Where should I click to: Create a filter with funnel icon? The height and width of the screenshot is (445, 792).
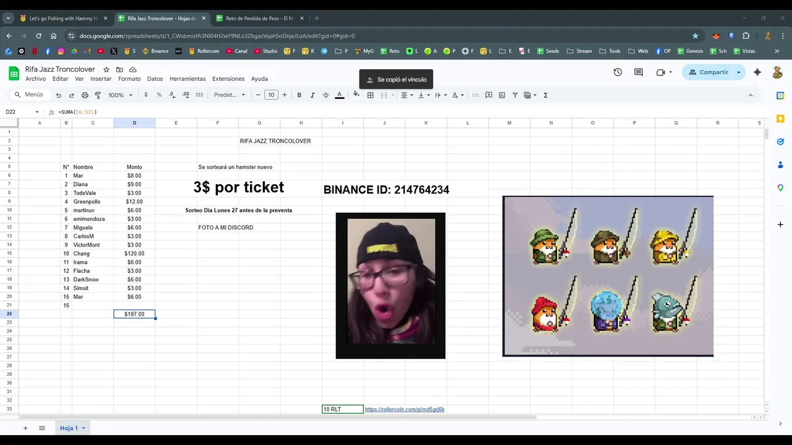(515, 95)
